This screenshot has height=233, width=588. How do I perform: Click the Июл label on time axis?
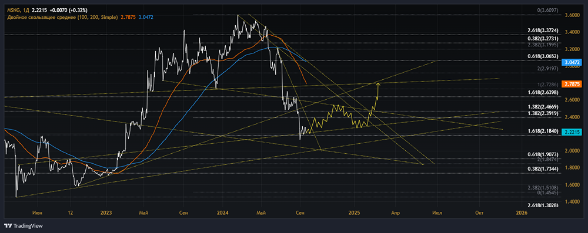[437, 213]
